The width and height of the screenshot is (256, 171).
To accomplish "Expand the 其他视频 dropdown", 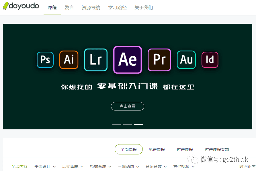I will (x=184, y=166).
